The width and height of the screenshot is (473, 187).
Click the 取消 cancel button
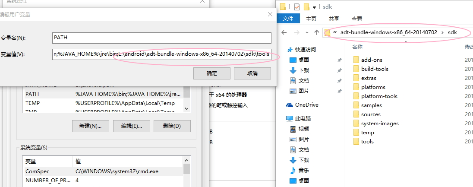coord(252,73)
